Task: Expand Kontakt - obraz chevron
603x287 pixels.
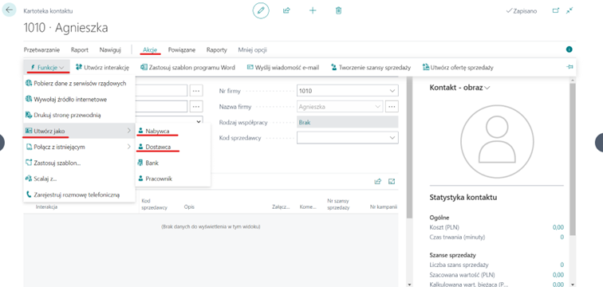Action: [x=487, y=88]
